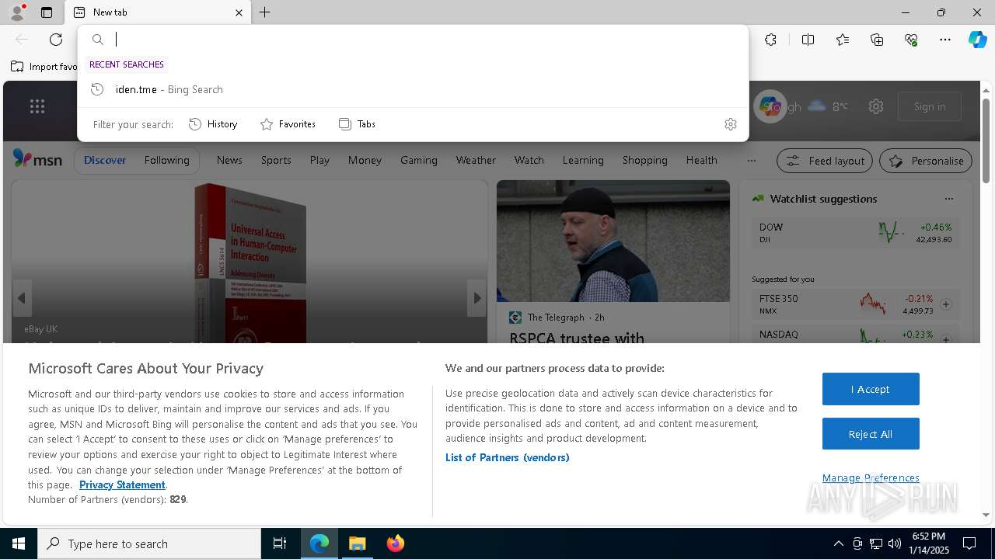Select the Discover tab
This screenshot has width=995, height=559.
(105, 160)
